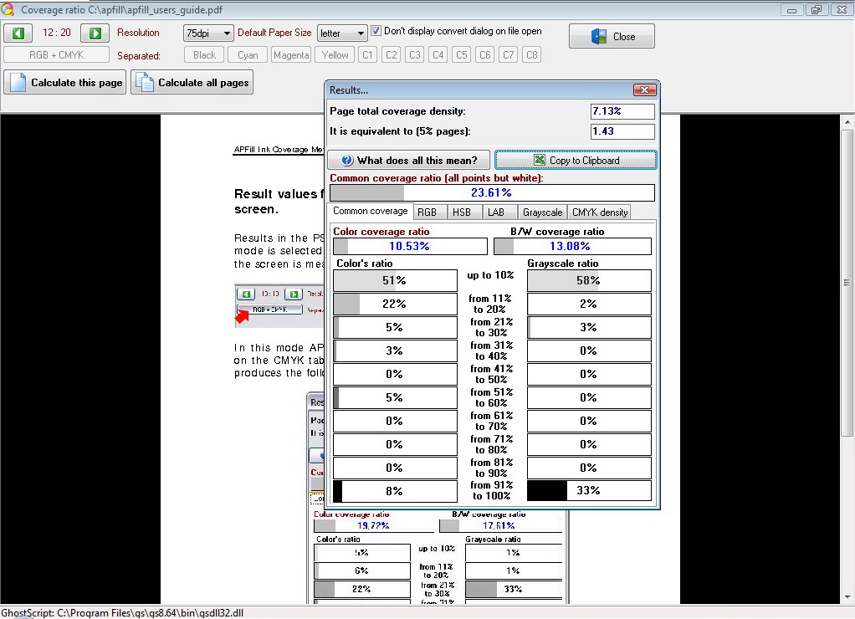This screenshot has width=855, height=619.
Task: Close the Results dialog window
Action: [644, 90]
